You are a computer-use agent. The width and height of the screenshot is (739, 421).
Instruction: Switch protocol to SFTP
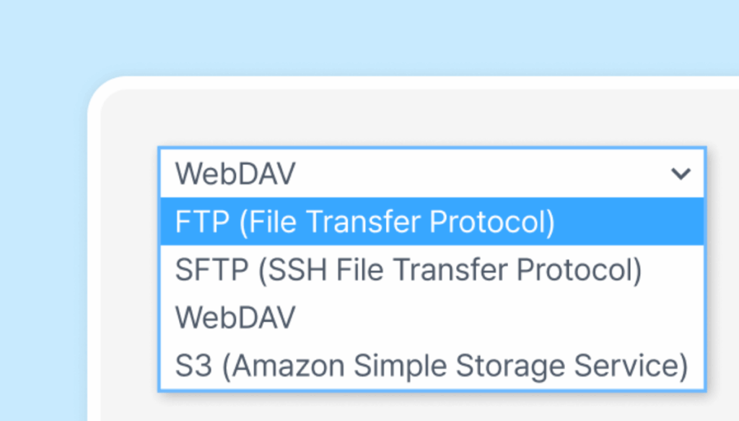point(408,270)
